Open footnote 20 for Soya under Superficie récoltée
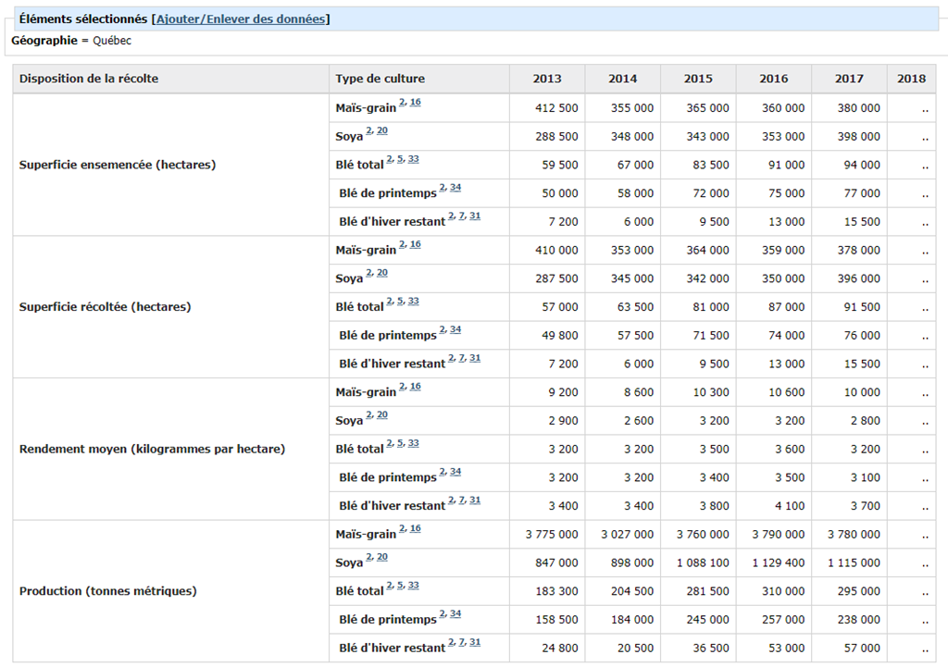Image resolution: width=948 pixels, height=667 pixels. coord(382,272)
